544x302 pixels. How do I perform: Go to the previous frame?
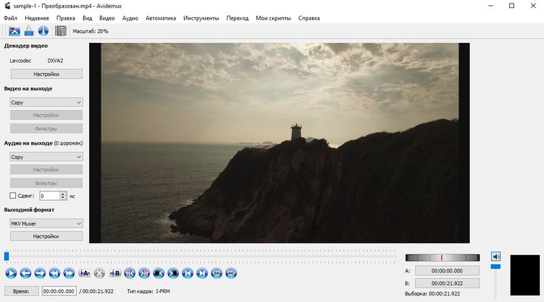(25, 273)
